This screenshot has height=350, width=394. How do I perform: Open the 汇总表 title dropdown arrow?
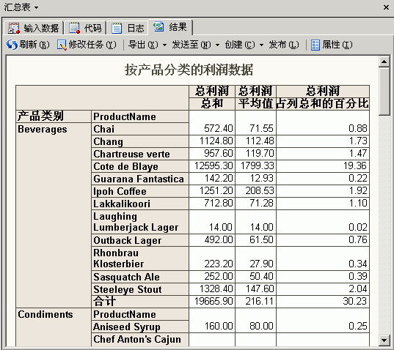(x=37, y=8)
